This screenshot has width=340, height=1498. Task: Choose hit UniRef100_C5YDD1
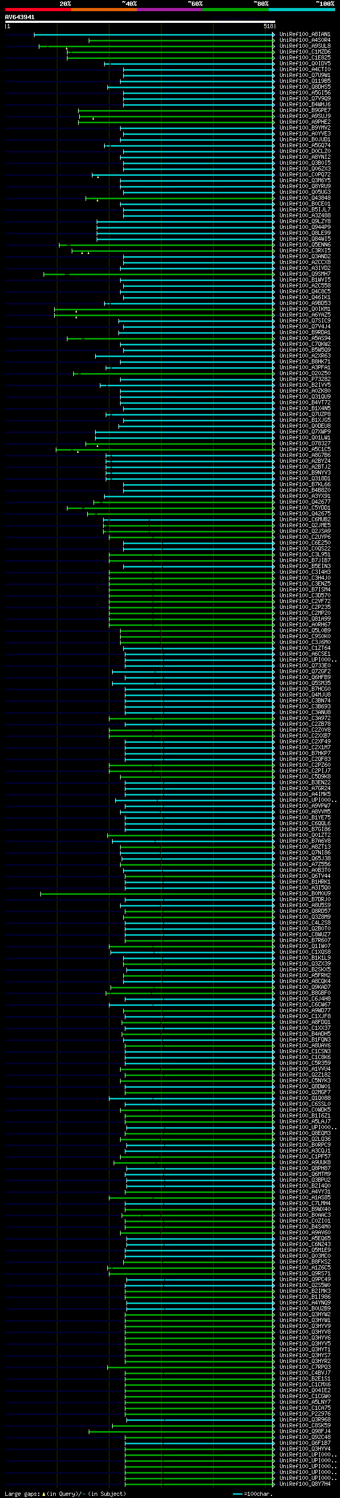304,507
